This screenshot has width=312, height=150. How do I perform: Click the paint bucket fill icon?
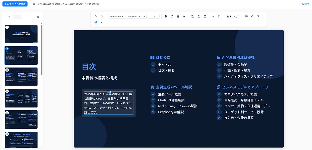coord(235,16)
